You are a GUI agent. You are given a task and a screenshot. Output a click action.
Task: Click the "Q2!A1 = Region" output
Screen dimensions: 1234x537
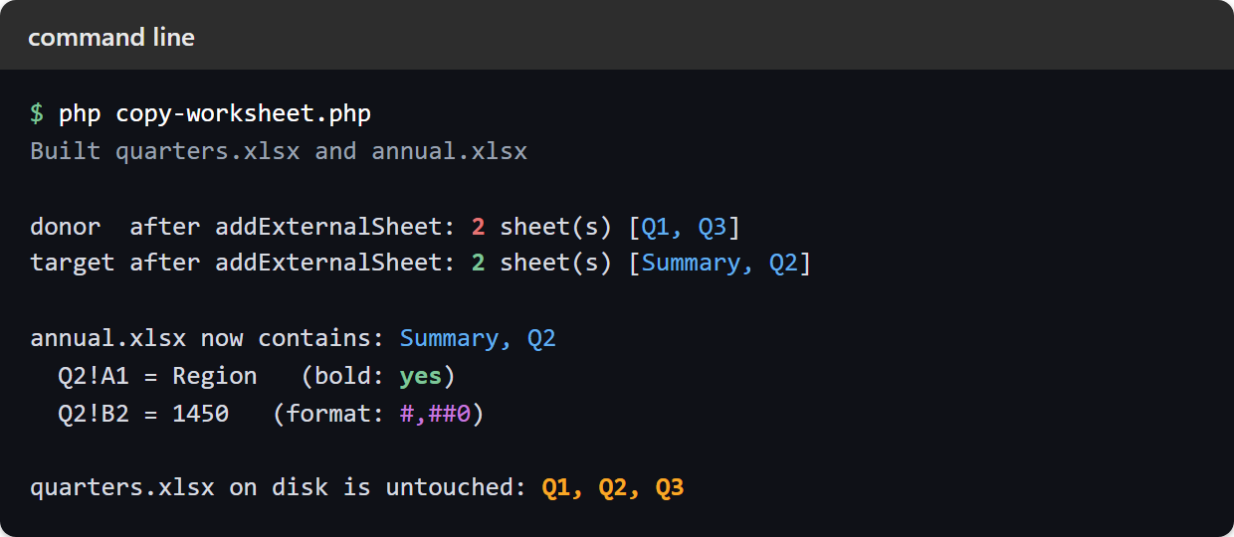(158, 376)
